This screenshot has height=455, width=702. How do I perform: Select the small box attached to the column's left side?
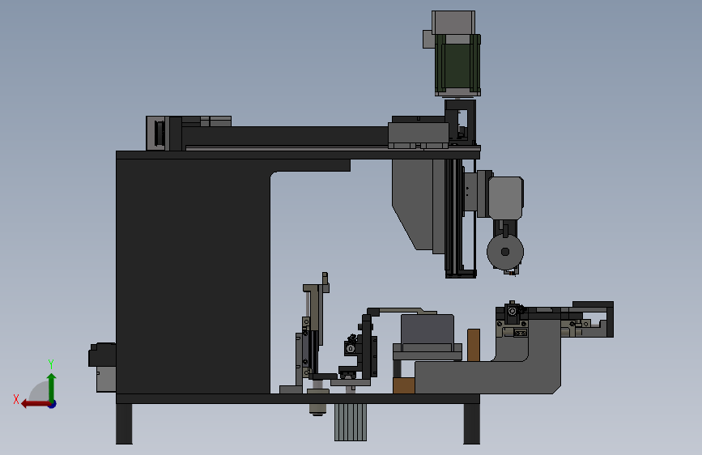[103, 368]
